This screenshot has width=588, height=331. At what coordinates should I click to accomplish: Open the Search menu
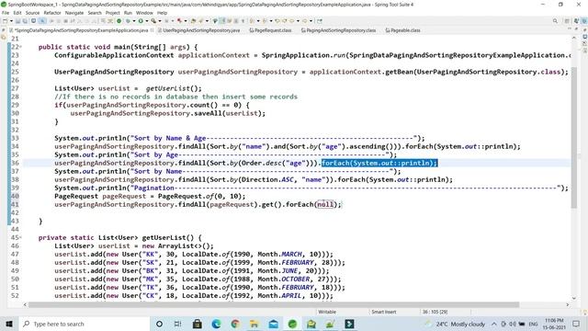pos(95,13)
